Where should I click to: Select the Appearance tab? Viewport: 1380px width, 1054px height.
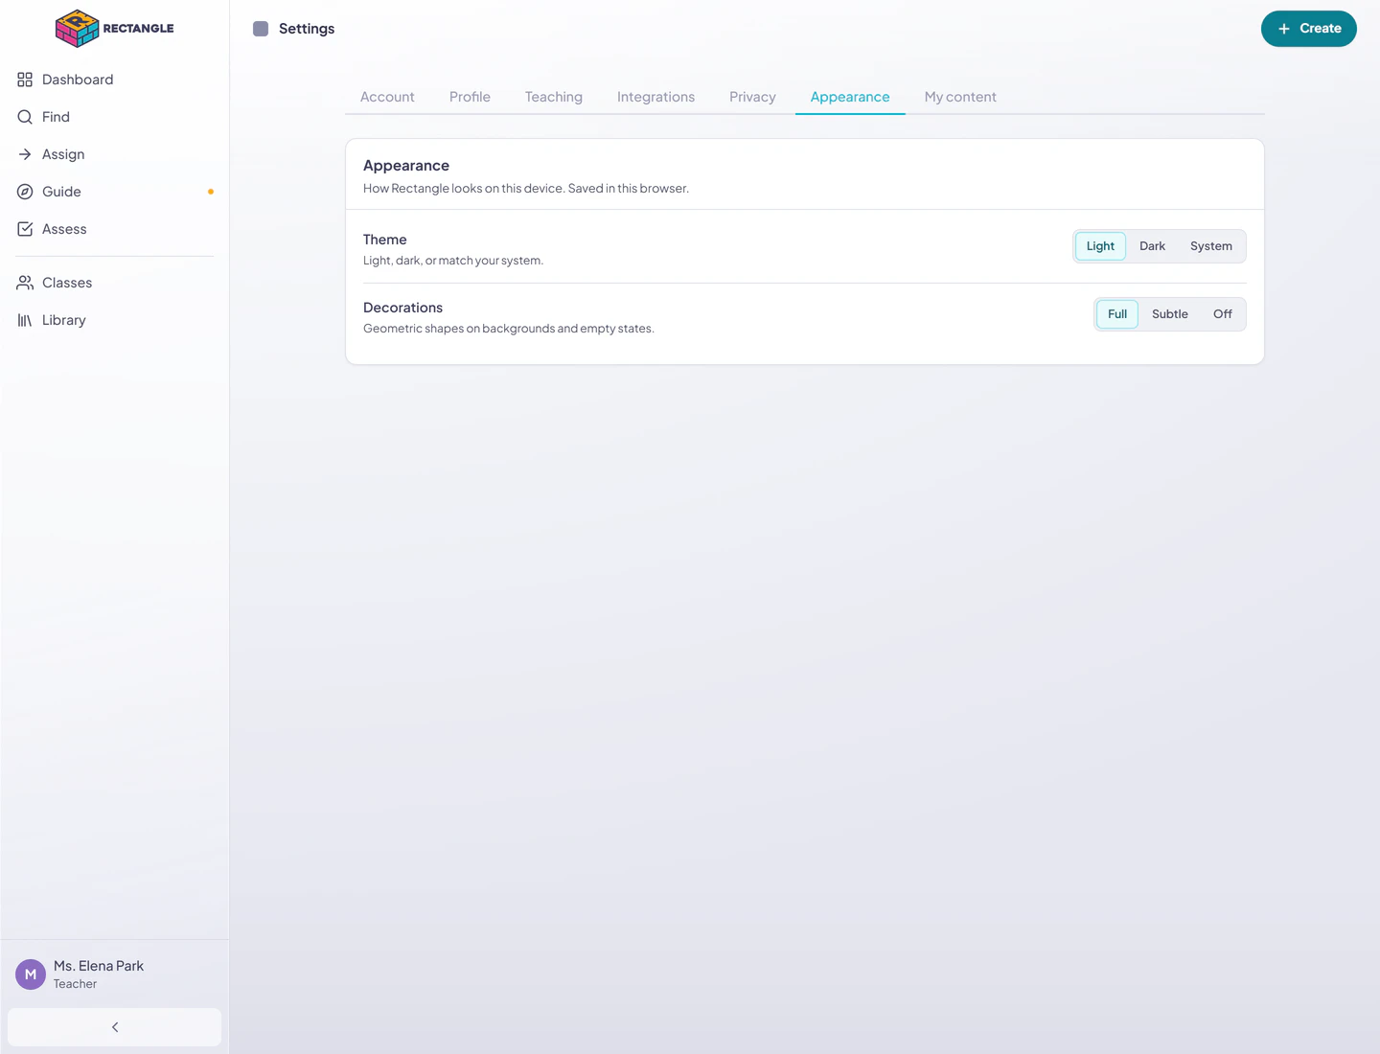tap(850, 97)
